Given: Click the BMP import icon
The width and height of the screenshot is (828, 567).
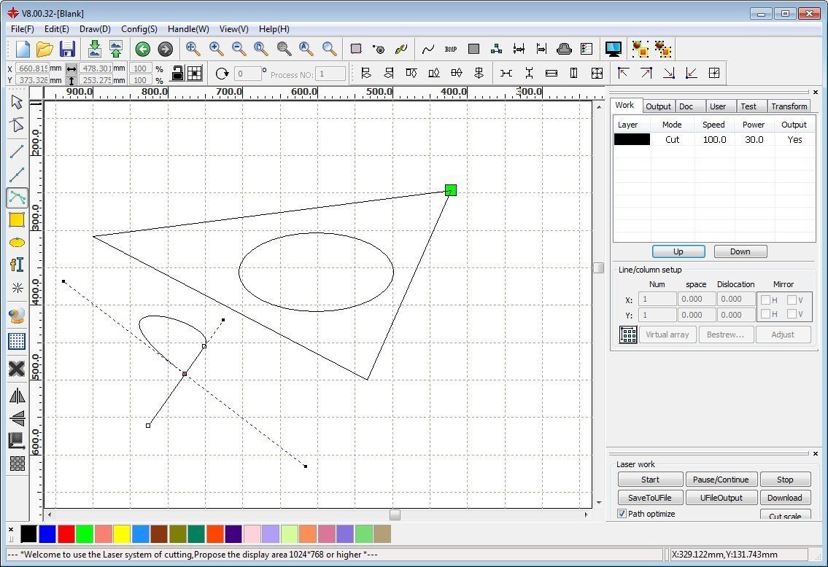Looking at the screenshot, I should [451, 49].
